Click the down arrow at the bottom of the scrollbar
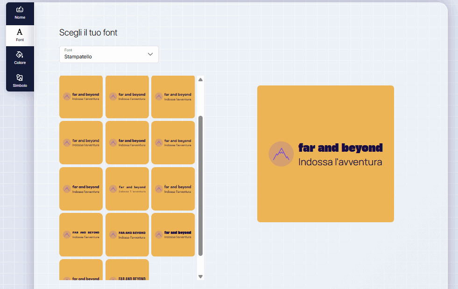The width and height of the screenshot is (458, 289). [x=201, y=275]
